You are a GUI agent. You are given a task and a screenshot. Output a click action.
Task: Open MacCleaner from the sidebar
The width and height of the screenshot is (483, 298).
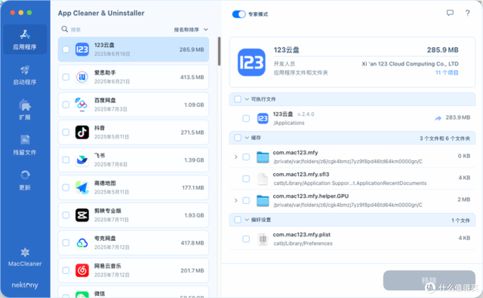click(x=25, y=257)
